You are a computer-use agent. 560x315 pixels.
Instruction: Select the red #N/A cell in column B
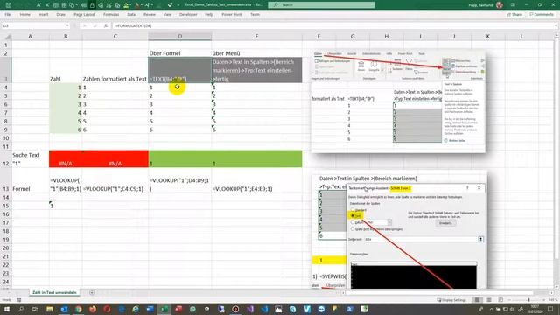click(66, 159)
